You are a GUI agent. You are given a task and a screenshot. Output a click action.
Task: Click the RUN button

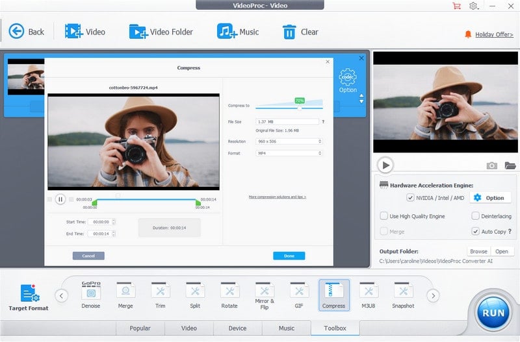(x=493, y=313)
